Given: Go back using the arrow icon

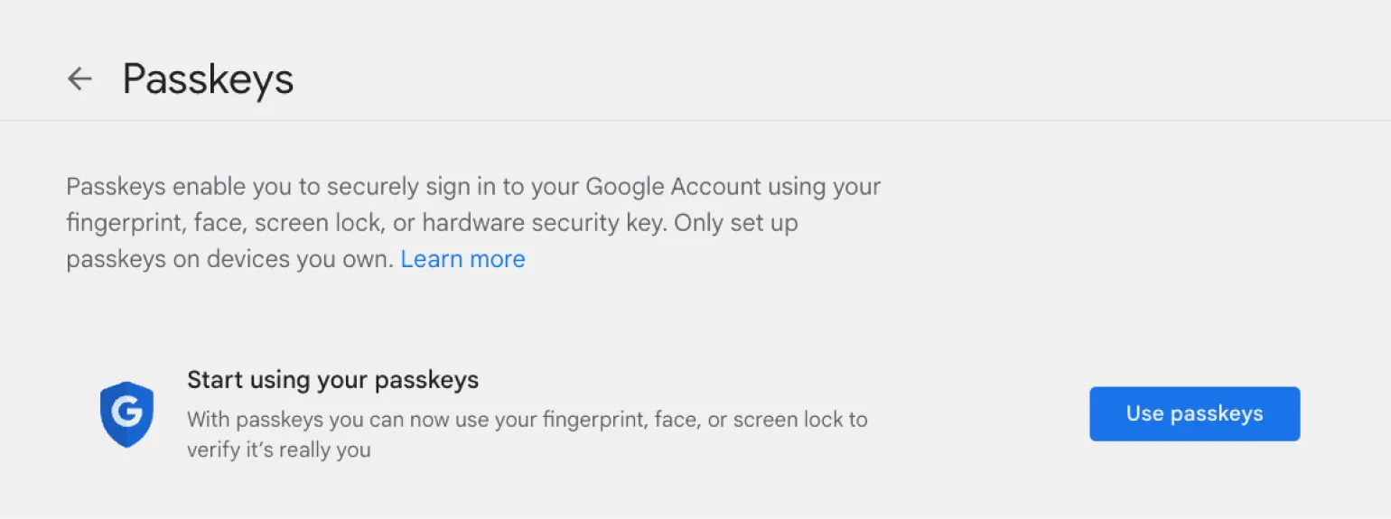Looking at the screenshot, I should tap(80, 79).
